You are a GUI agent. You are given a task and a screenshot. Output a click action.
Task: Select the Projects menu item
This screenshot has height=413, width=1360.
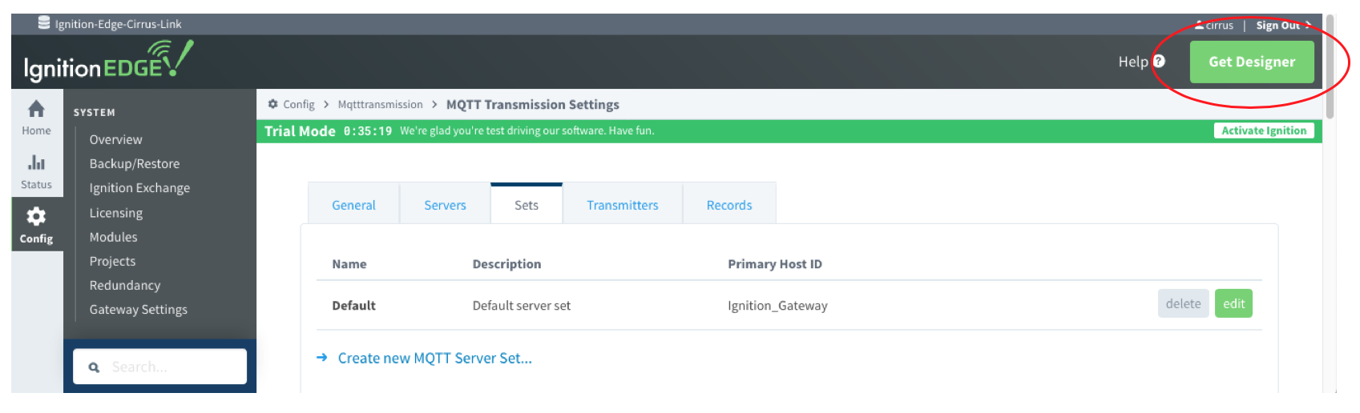[x=112, y=261]
